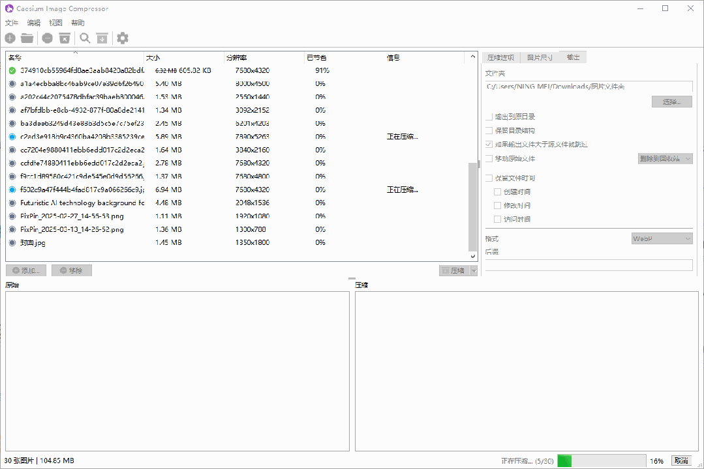The image size is (704, 469).
Task: Click the 605.82 KB size value
Action: (x=195, y=71)
